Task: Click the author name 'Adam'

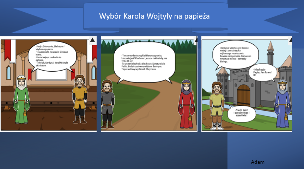Action: (257, 162)
